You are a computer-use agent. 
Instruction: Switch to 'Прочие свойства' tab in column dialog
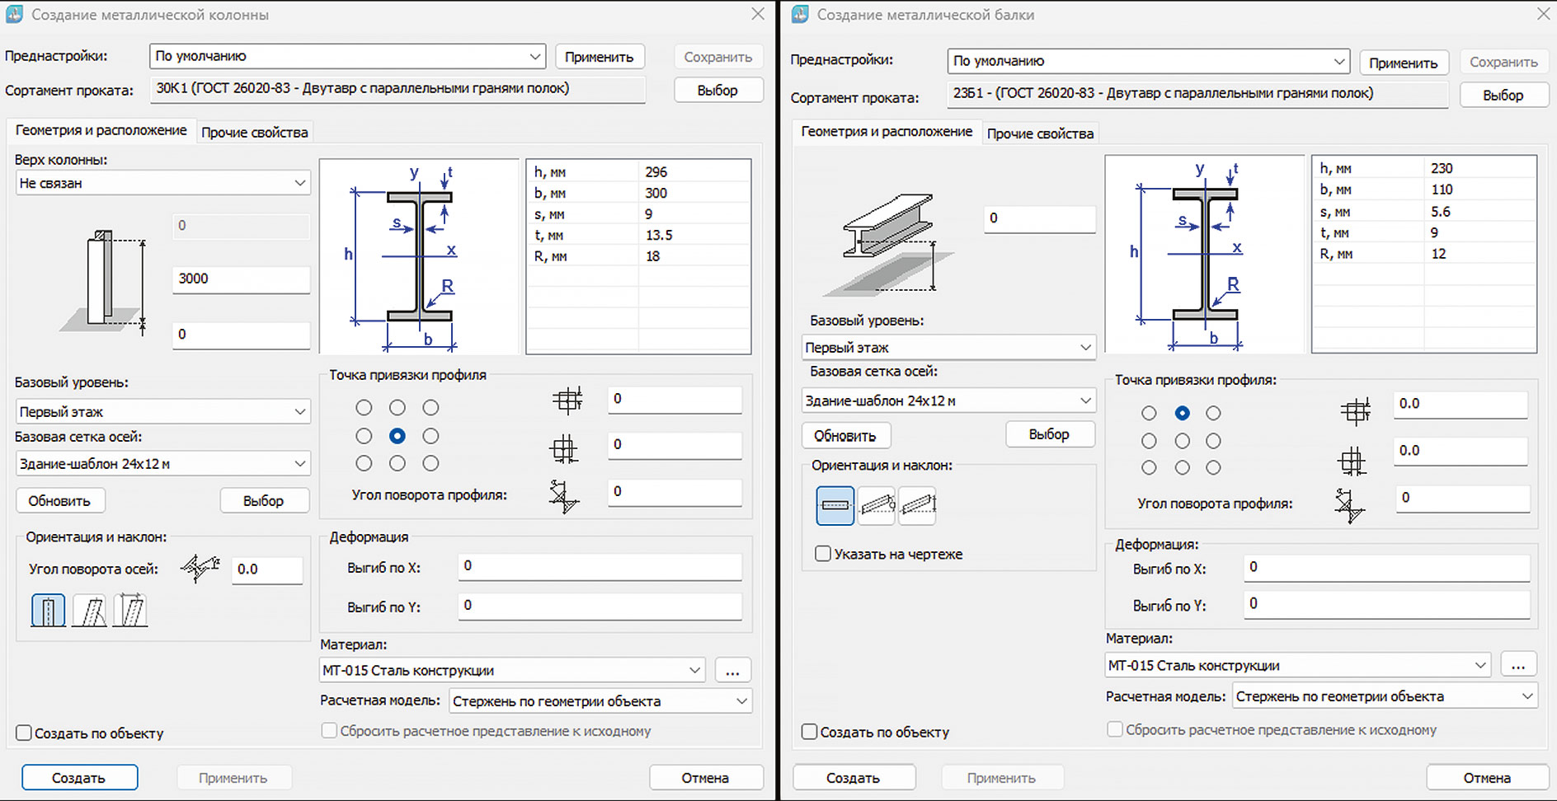(255, 132)
